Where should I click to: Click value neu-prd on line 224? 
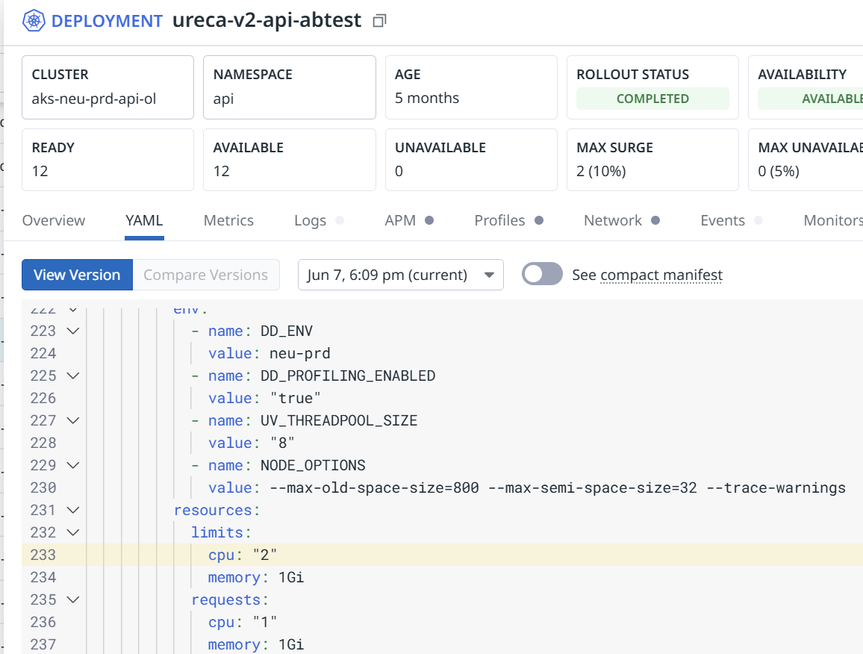point(300,353)
